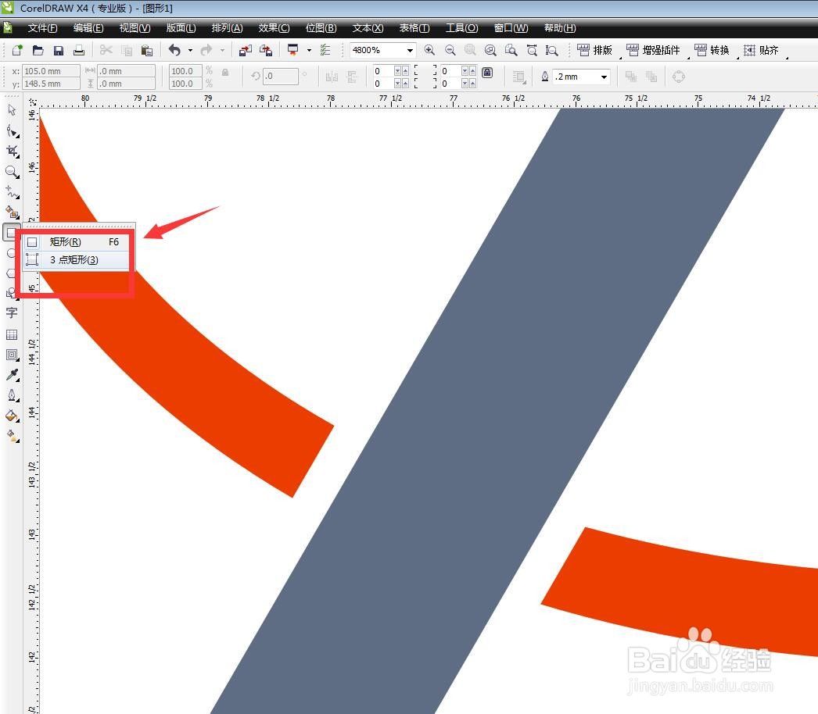
Task: Undo the last action
Action: 174,50
